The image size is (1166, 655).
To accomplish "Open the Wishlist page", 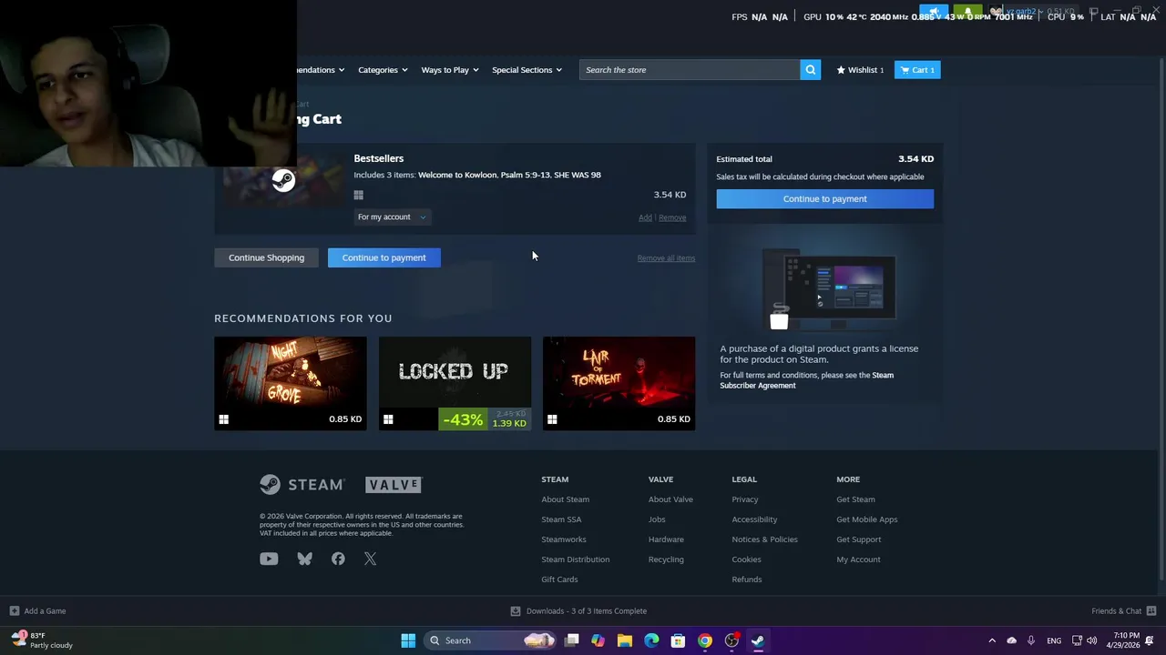I will click(x=860, y=70).
